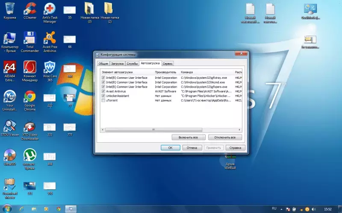
Task: Click the list's left scroll arrow
Action: [x=103, y=130]
